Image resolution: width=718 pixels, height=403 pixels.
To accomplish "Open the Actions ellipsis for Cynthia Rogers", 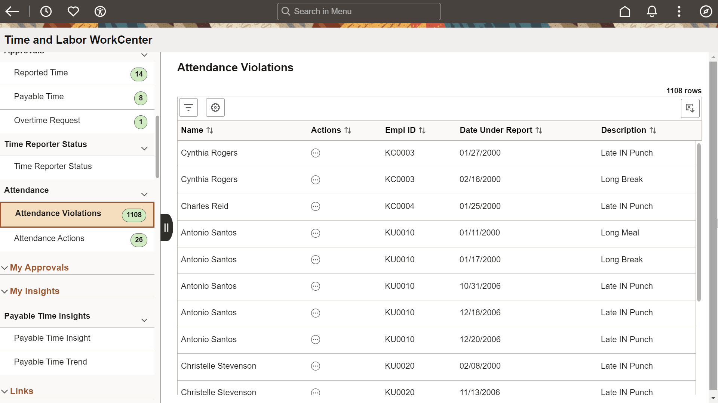I will (x=315, y=153).
